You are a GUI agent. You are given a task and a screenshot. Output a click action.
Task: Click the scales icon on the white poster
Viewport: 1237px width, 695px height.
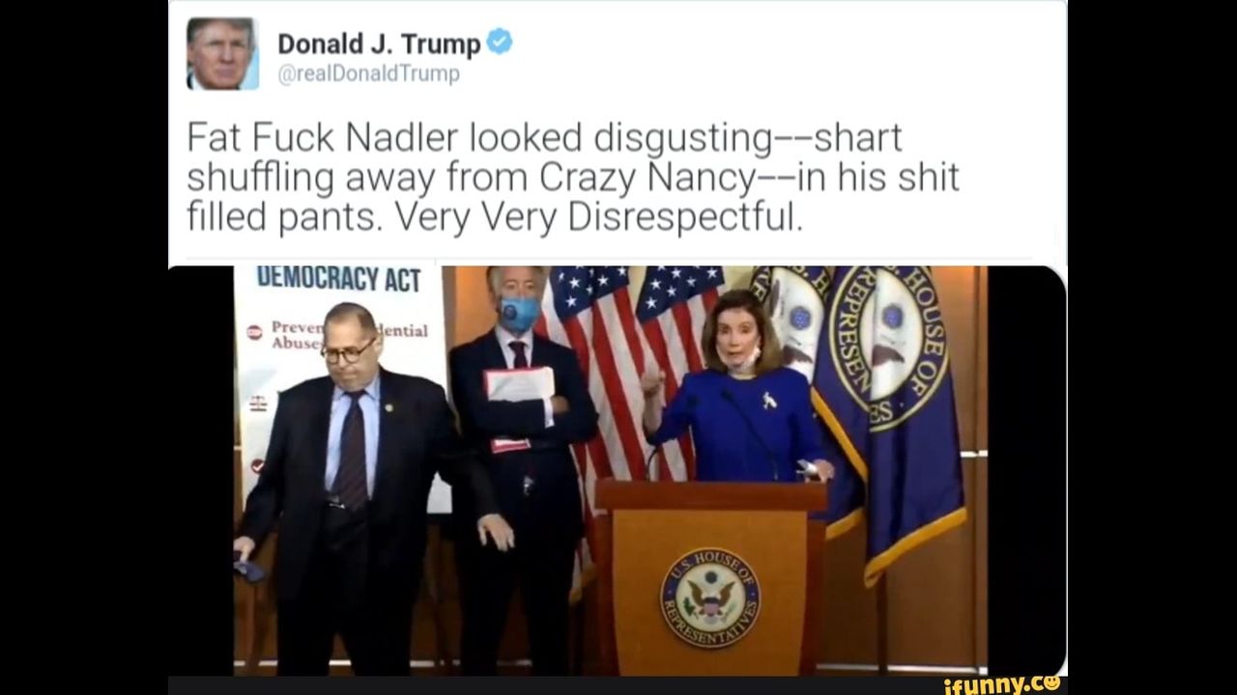click(x=257, y=403)
